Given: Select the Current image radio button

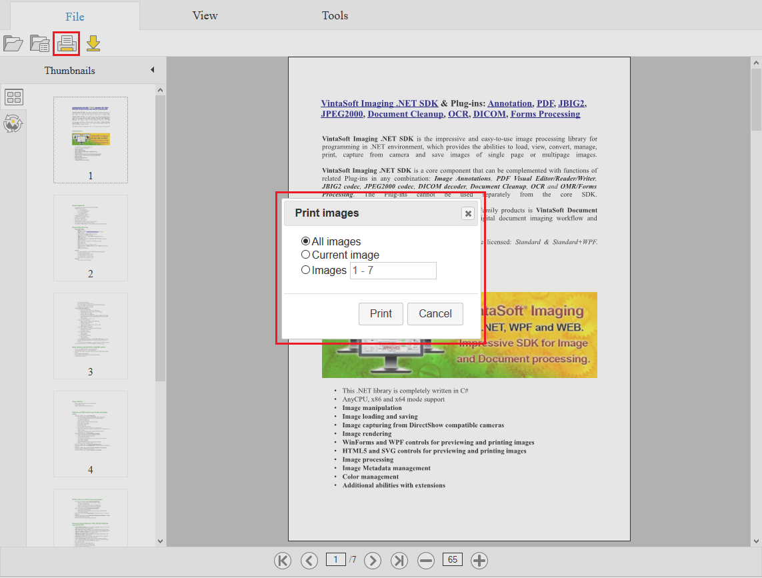Looking at the screenshot, I should [x=305, y=254].
